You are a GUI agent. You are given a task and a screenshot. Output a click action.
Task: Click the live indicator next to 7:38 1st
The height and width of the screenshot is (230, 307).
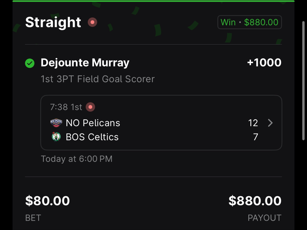pyautogui.click(x=90, y=107)
